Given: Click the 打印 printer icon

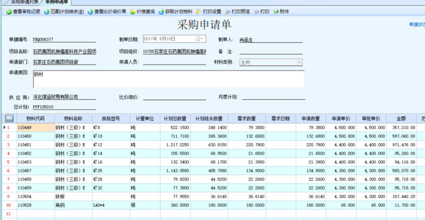Looking at the screenshot, I should [256, 12].
